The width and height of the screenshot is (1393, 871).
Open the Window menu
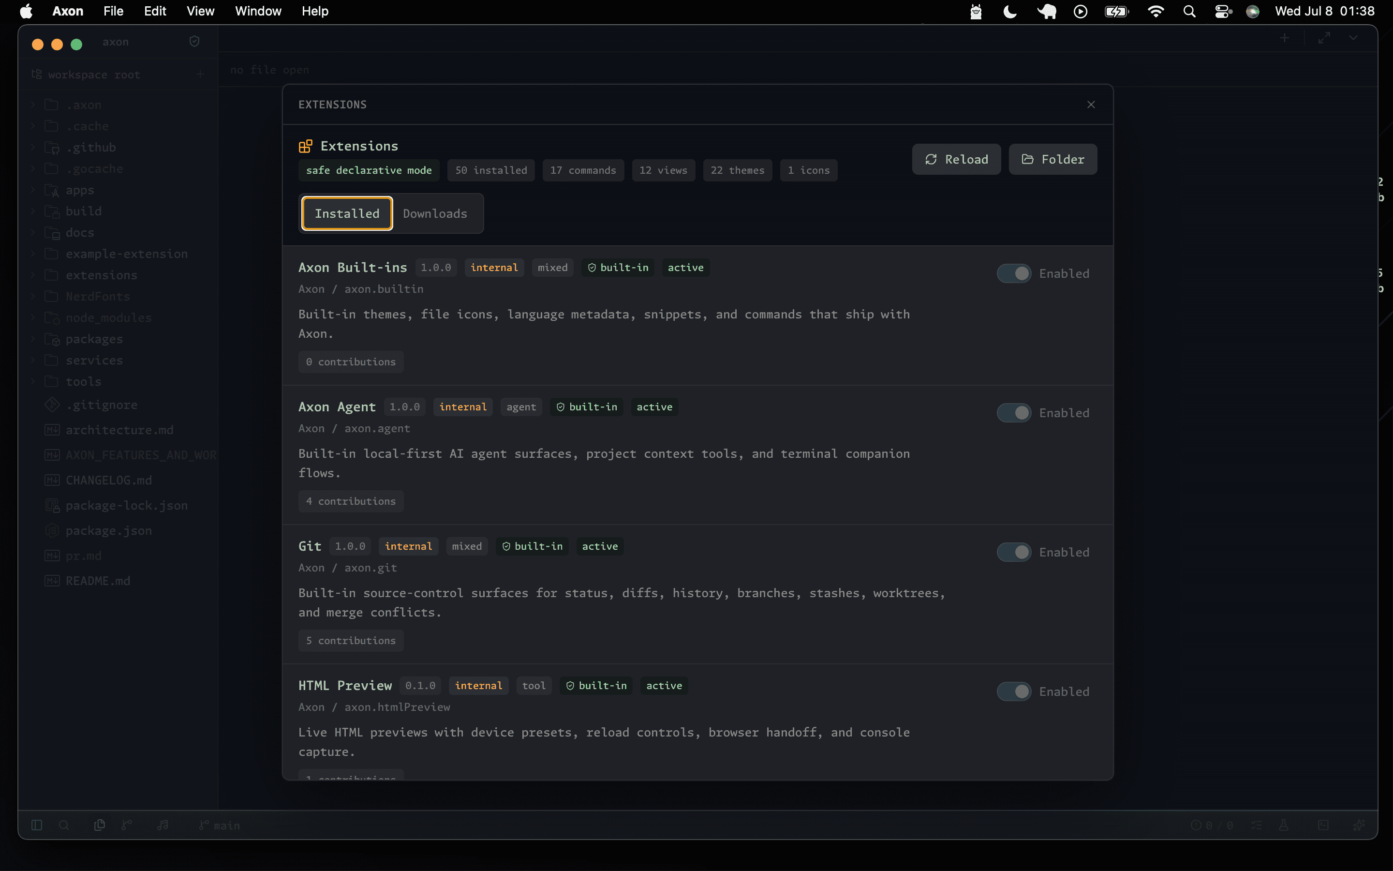[x=258, y=12]
